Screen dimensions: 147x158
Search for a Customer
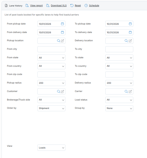[x=59, y=91]
